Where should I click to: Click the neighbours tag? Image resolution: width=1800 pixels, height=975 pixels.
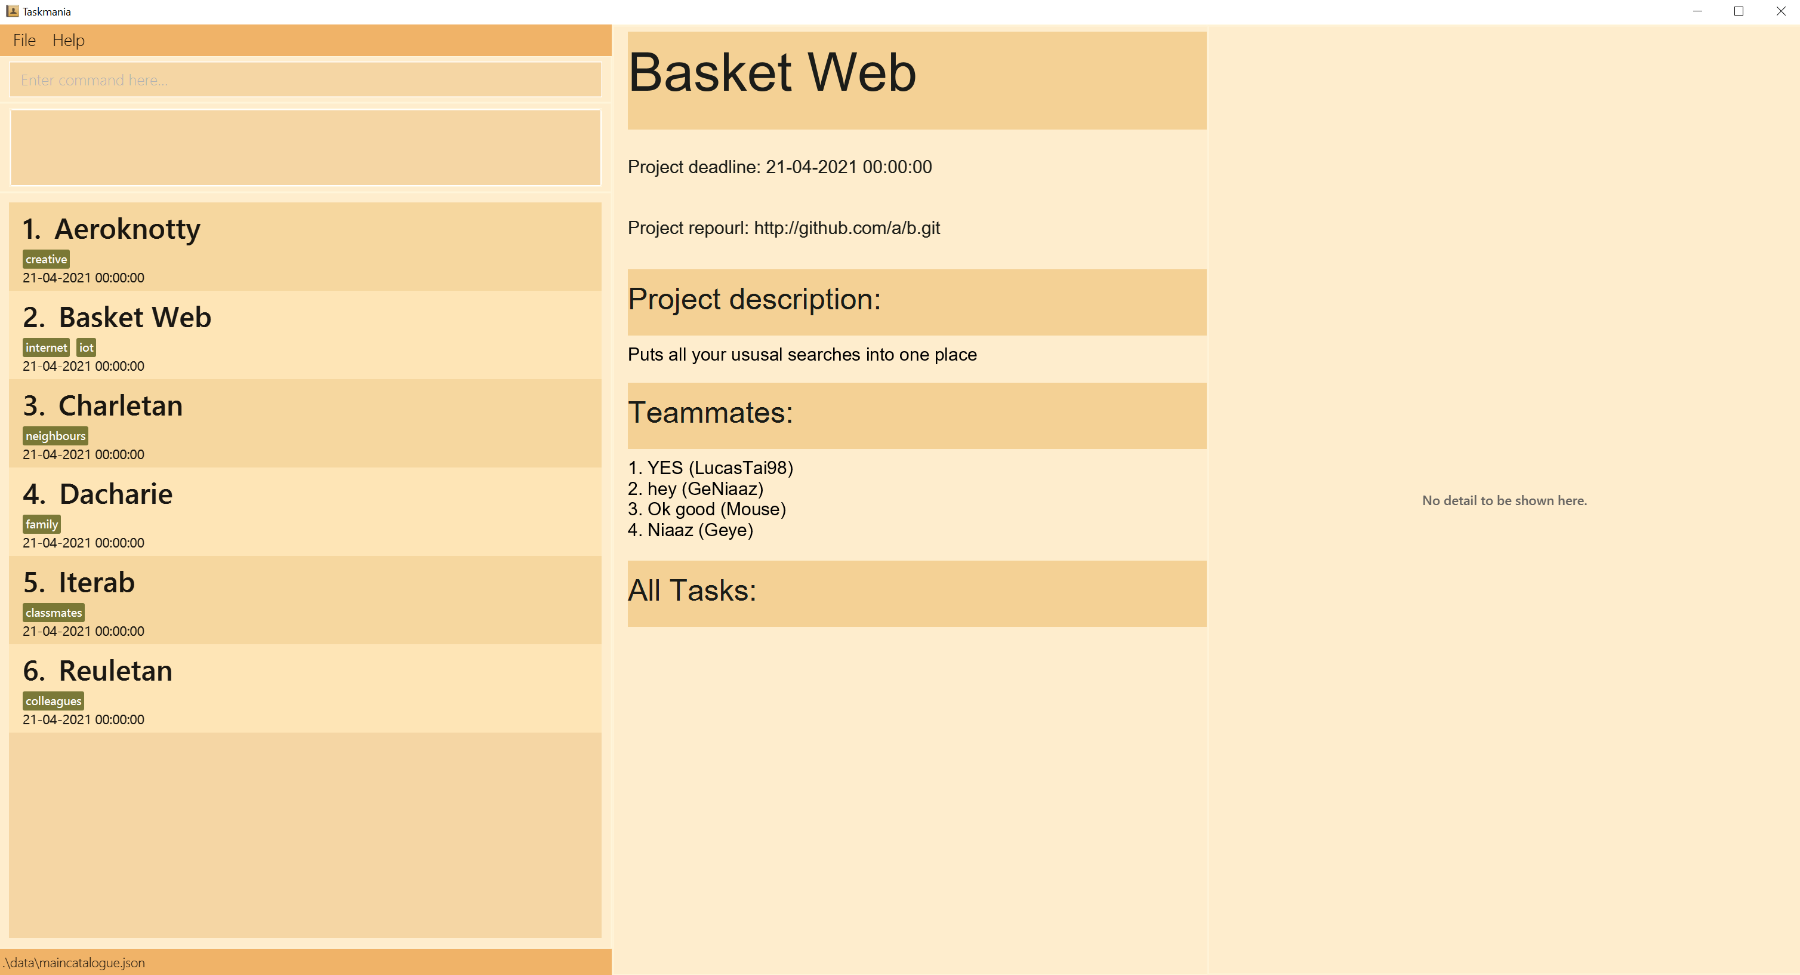(55, 436)
